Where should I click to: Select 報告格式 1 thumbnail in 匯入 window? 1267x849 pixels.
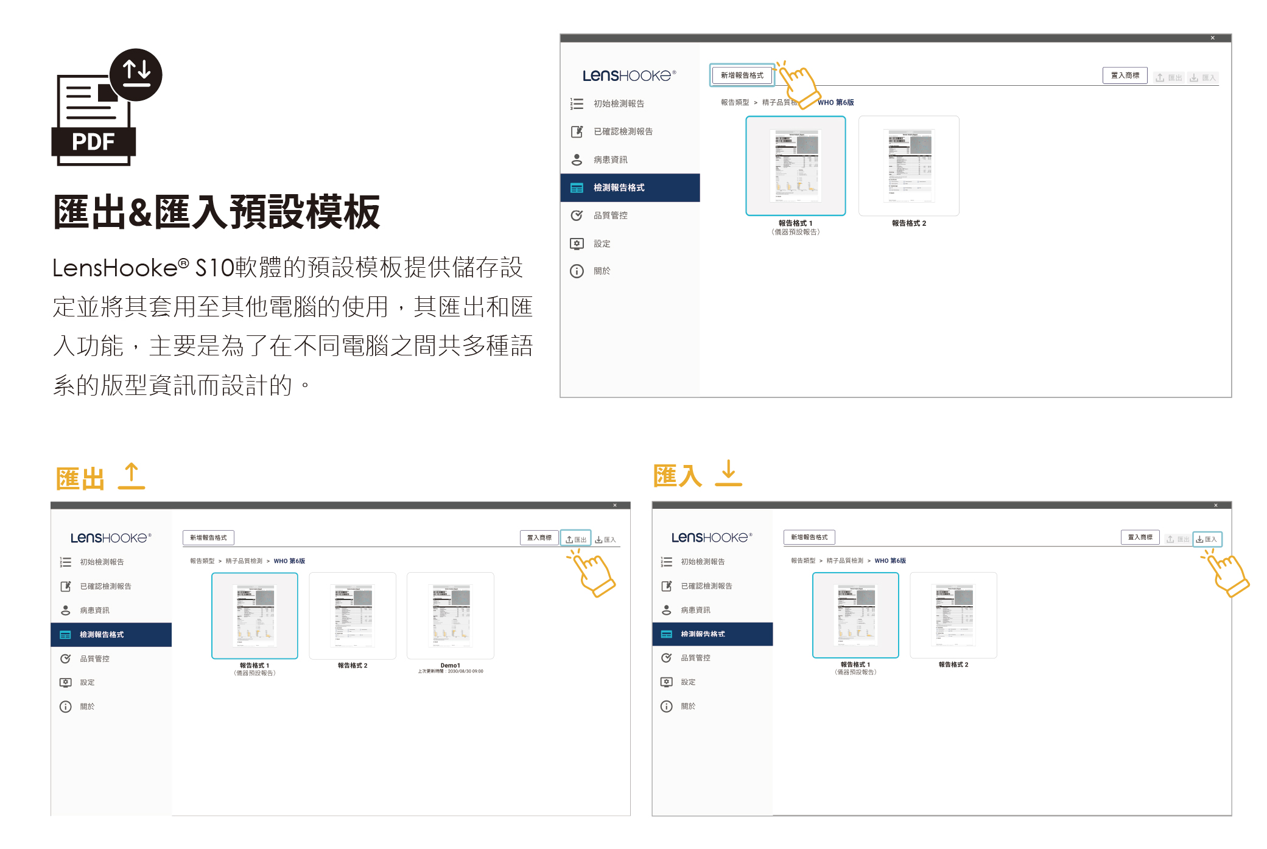[855, 615]
